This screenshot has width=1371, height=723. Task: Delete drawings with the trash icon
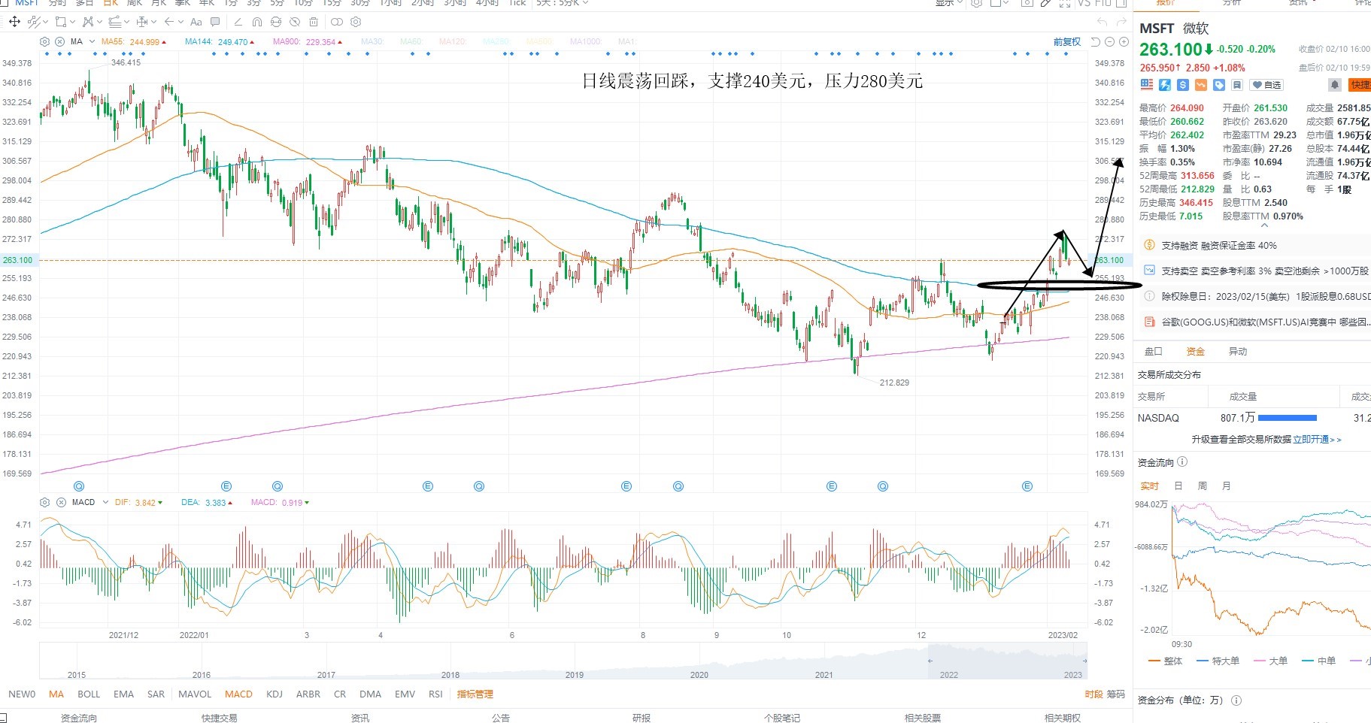pyautogui.click(x=314, y=22)
